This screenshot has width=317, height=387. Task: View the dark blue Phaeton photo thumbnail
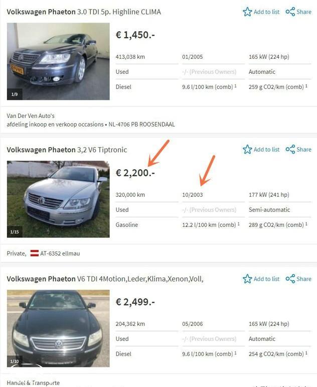(58, 61)
